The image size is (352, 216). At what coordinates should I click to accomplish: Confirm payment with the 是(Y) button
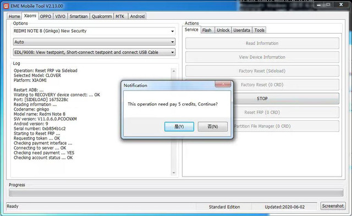[x=179, y=126]
